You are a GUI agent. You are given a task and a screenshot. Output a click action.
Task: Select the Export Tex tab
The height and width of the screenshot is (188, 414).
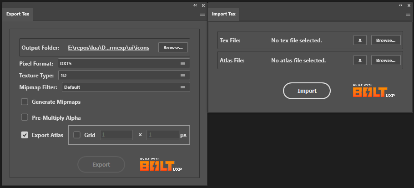pyautogui.click(x=18, y=14)
